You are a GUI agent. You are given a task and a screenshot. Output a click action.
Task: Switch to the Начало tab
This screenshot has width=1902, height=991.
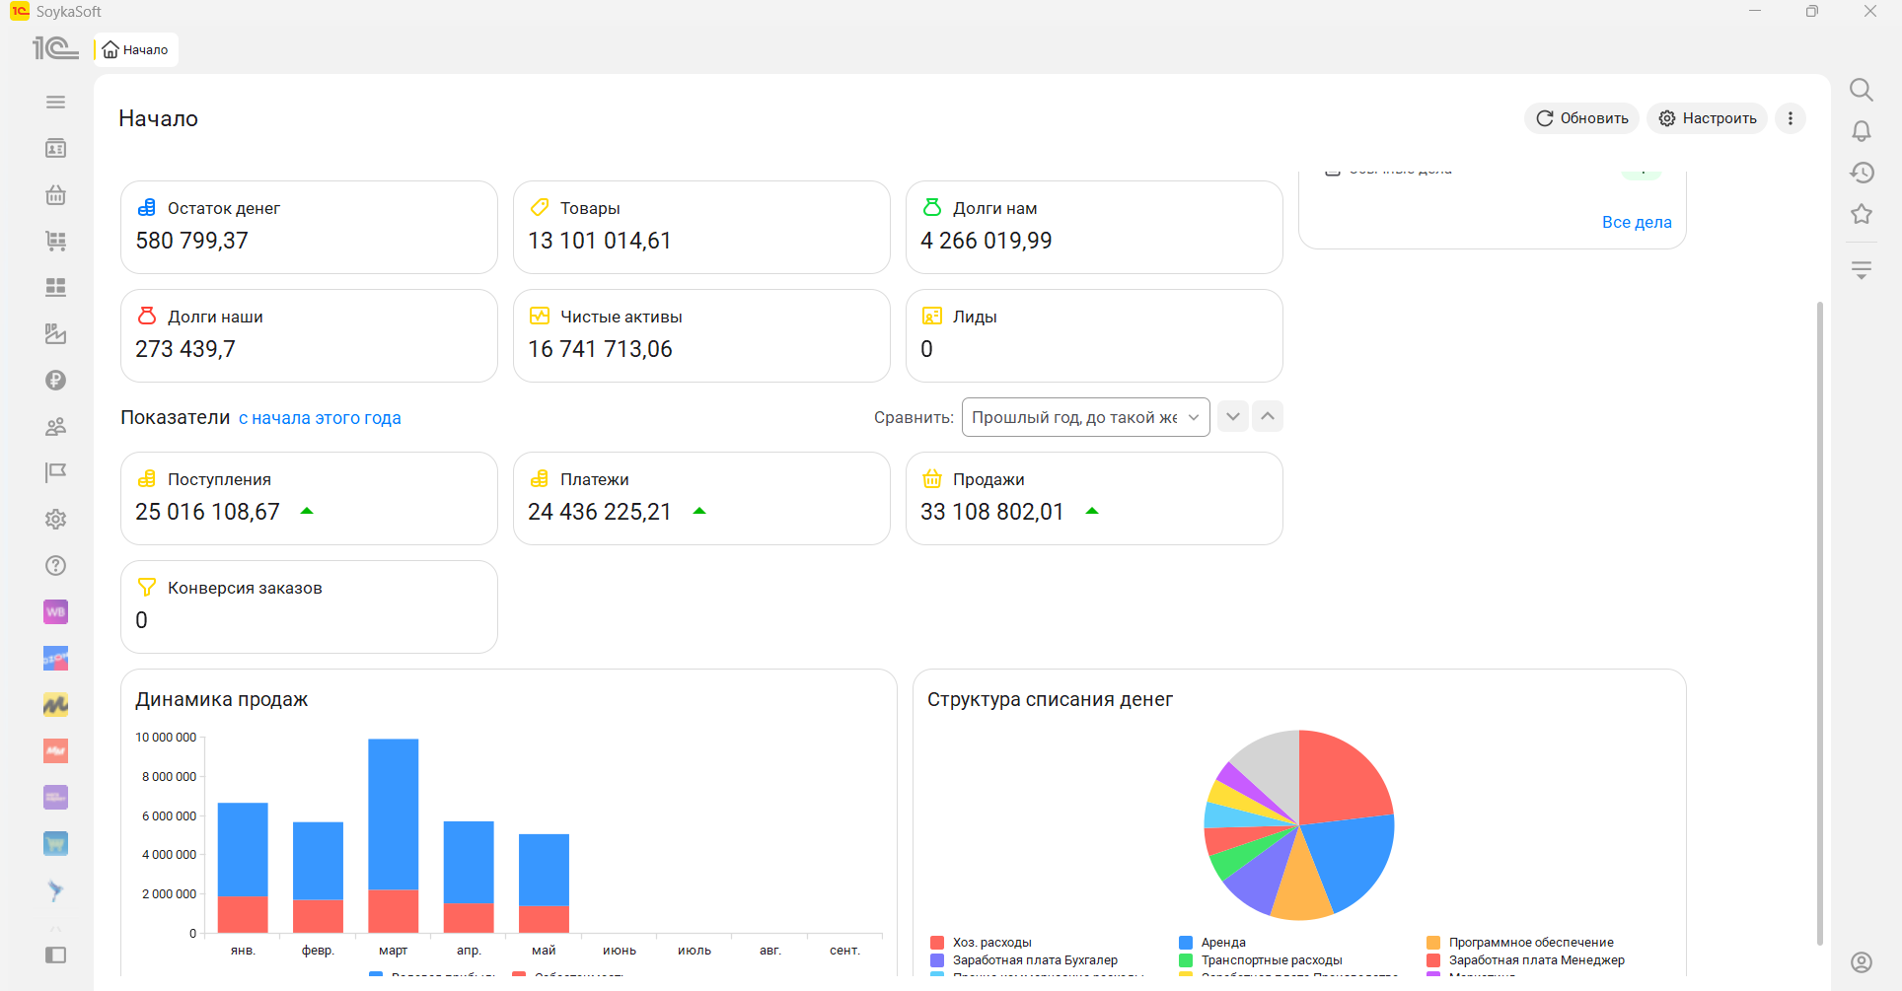[x=136, y=50]
